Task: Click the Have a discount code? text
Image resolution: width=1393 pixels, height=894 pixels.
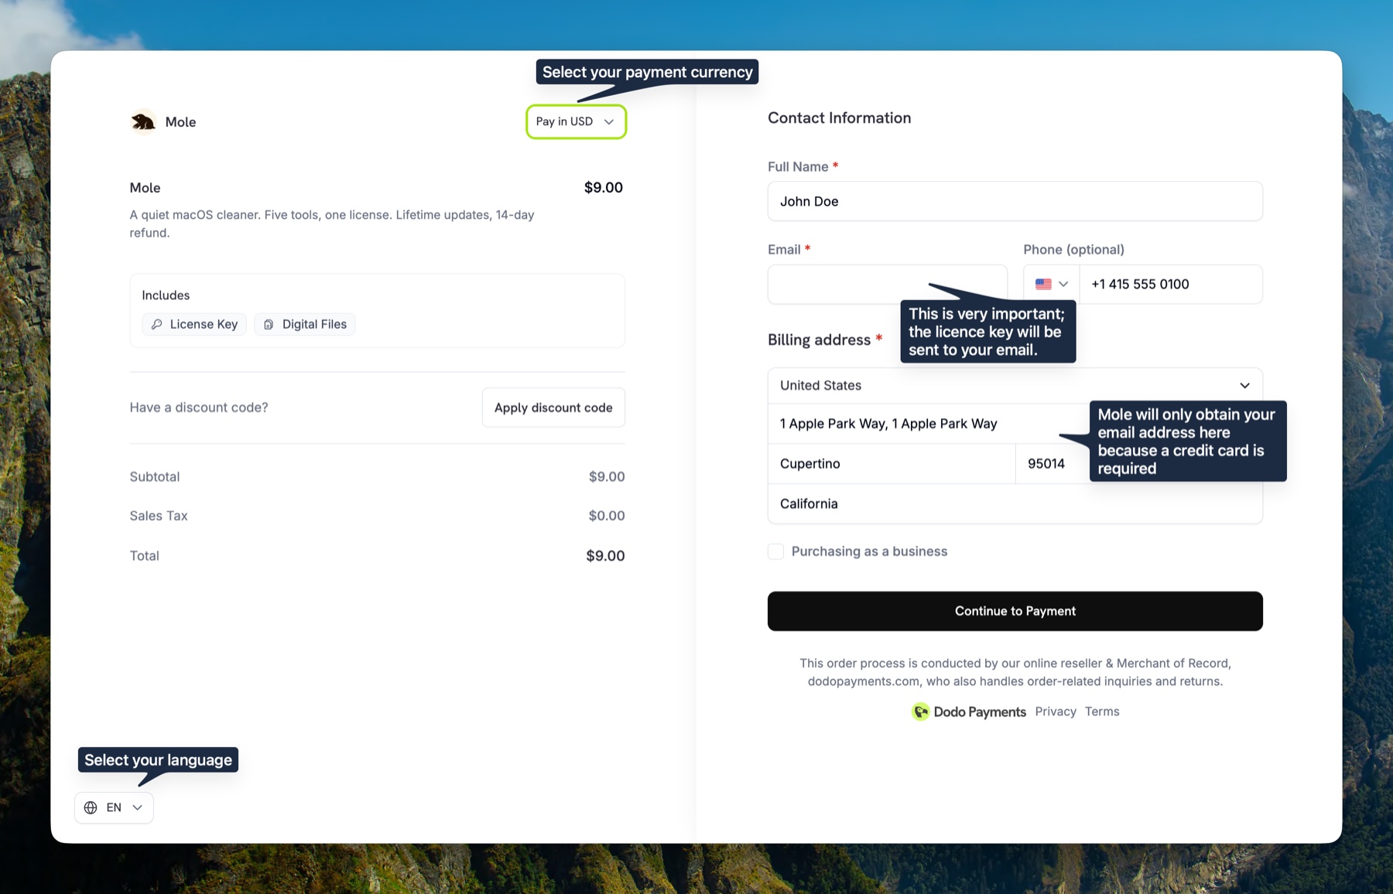Action: coord(199,408)
